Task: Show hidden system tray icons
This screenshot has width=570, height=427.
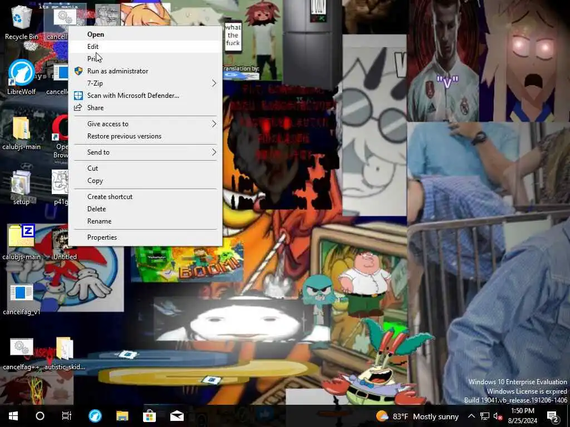Action: 471,416
